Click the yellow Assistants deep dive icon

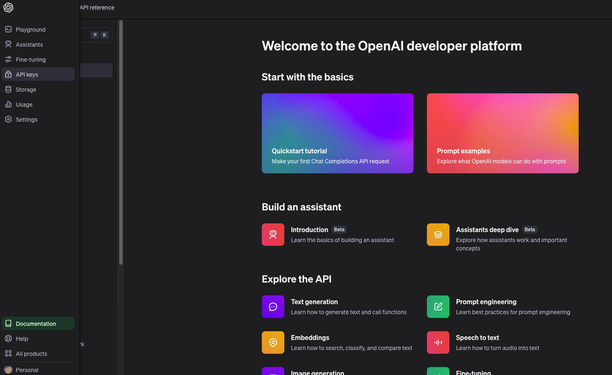point(438,235)
